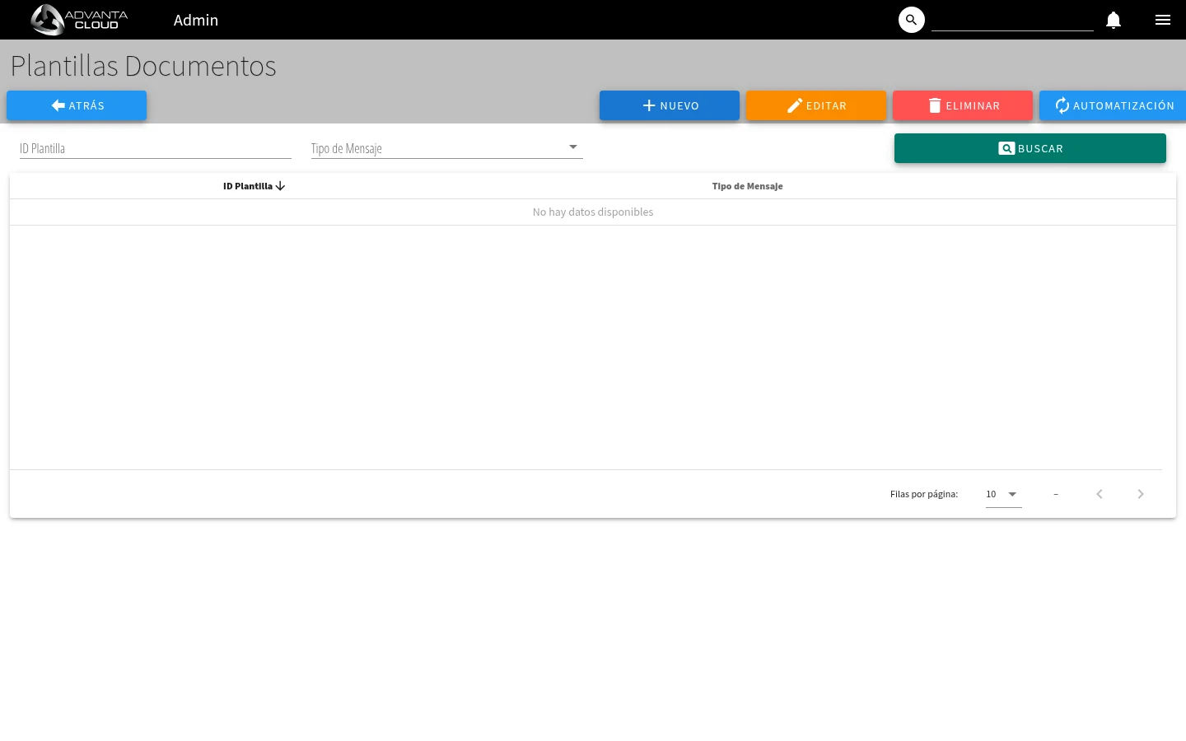Open the Tipo de Mensaje dropdown
1186x741 pixels.
click(x=447, y=148)
